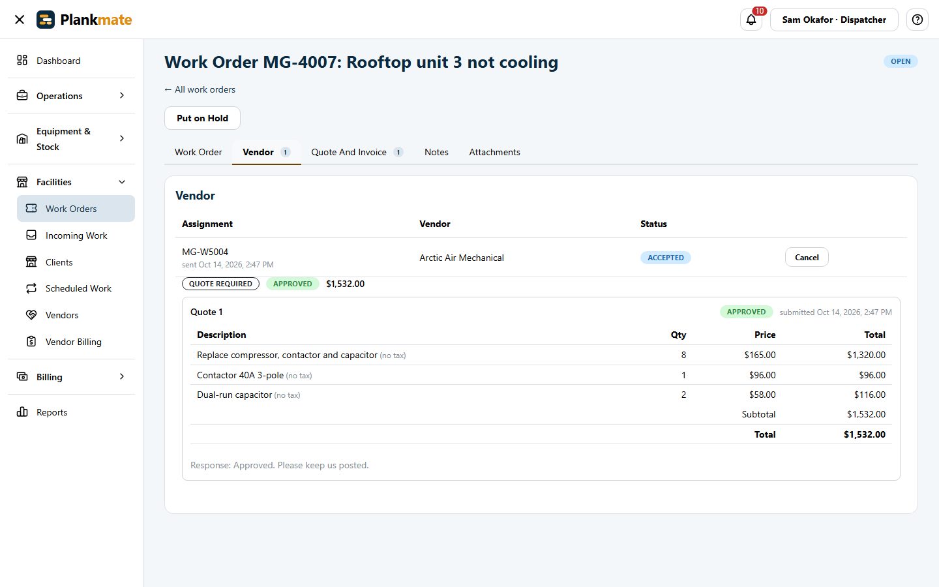Click the Response: Approved note text

pos(279,465)
